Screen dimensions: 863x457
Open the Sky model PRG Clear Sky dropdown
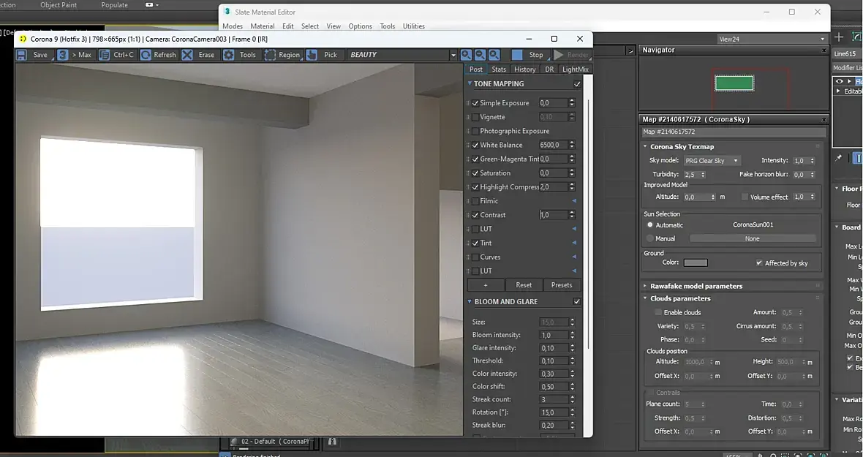coord(712,161)
